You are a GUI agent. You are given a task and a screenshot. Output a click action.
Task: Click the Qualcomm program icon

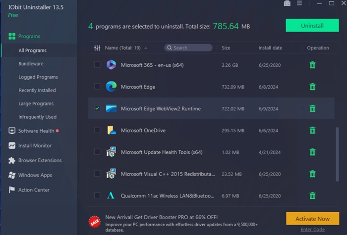pyautogui.click(x=111, y=195)
